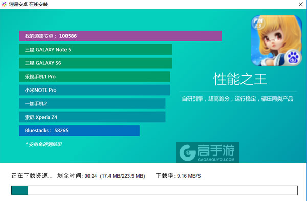Screen dimensions: 307x201
Task: Click the 安兔兔评测结果 footnote
Action: pyautogui.click(x=43, y=144)
